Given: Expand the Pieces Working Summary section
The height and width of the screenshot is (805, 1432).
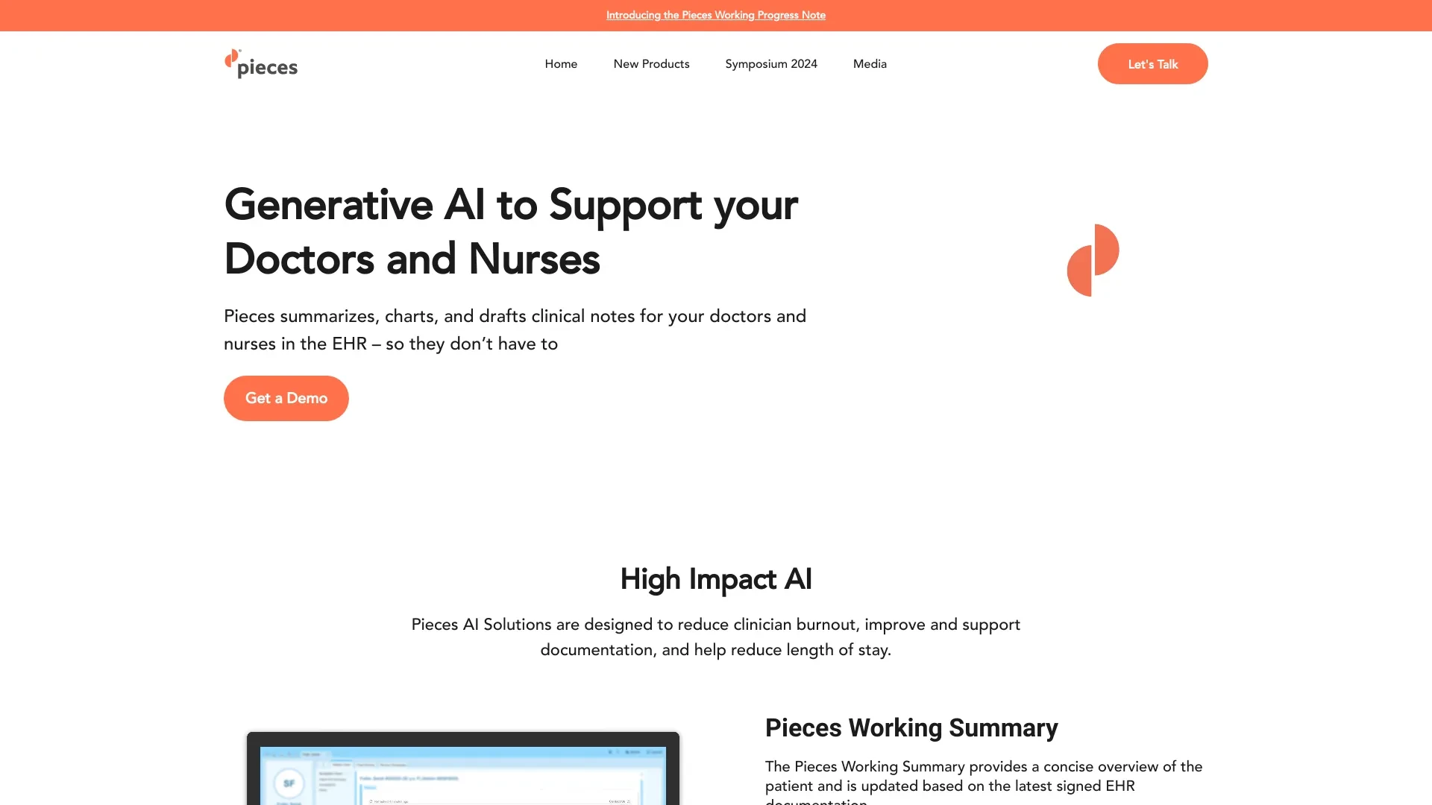Looking at the screenshot, I should coord(911,727).
